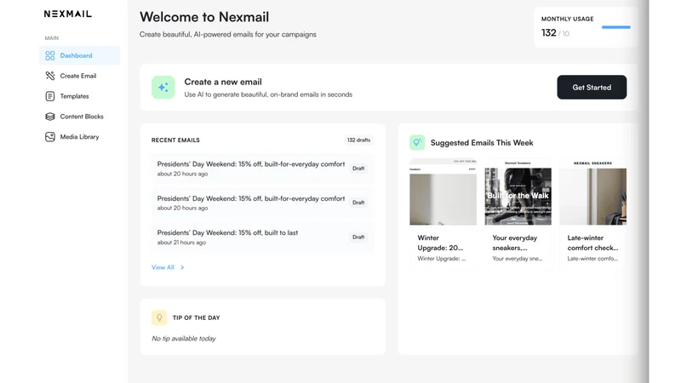Click 'about 21 hours ago' timestamp

181,243
